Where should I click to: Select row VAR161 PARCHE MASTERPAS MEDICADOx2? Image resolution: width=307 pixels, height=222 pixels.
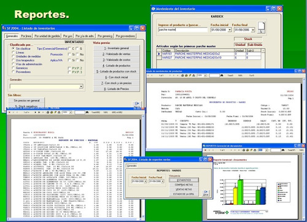[x=209, y=54]
